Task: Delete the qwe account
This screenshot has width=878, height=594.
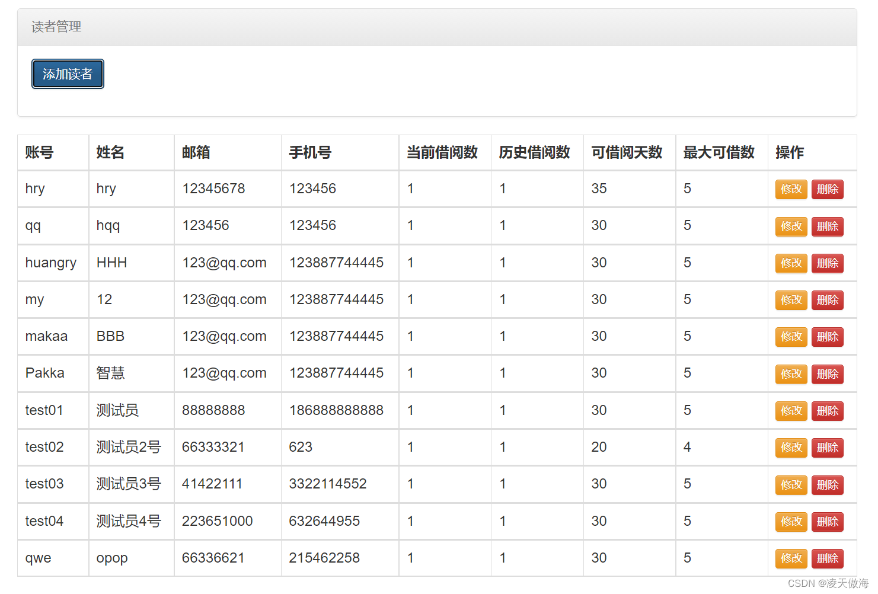Action: tap(828, 558)
